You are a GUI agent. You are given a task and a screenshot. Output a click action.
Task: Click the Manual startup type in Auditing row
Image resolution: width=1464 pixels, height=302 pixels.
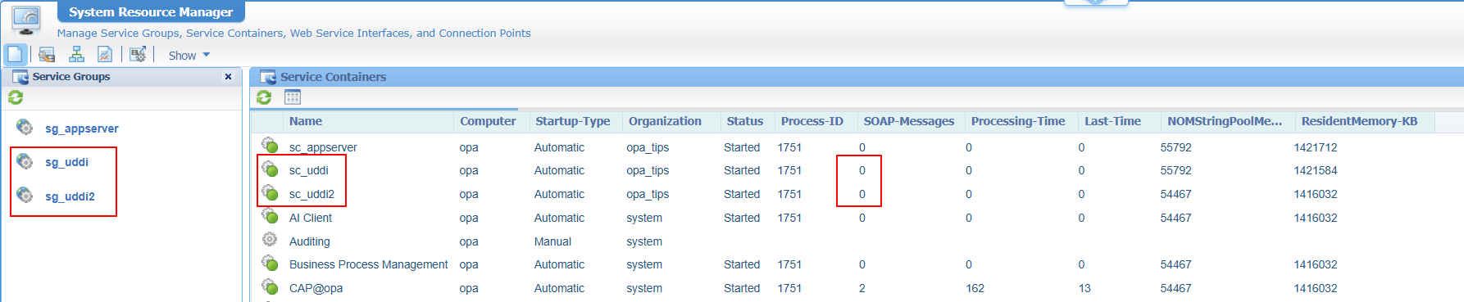(552, 241)
